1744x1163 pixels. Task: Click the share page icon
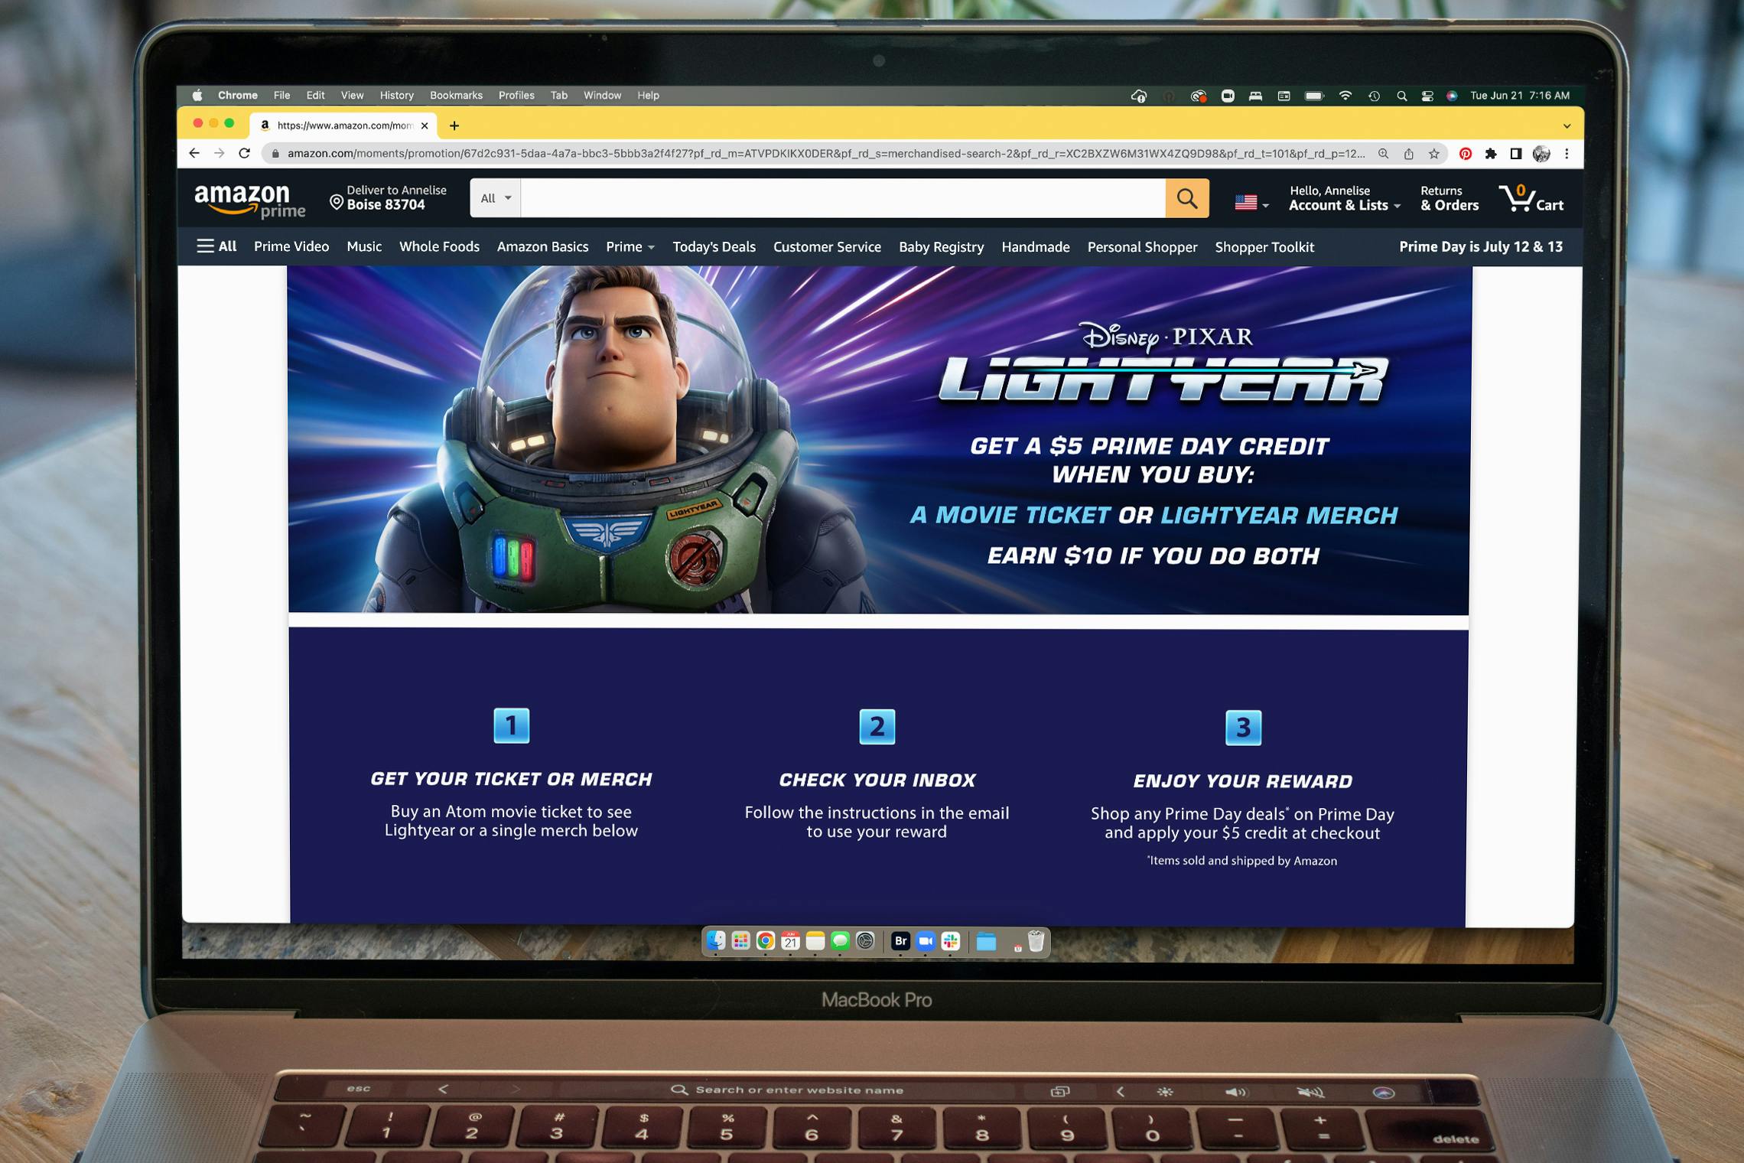[x=1408, y=154]
